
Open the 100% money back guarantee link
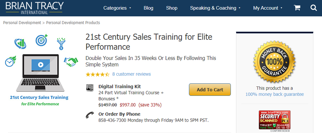point(275,94)
